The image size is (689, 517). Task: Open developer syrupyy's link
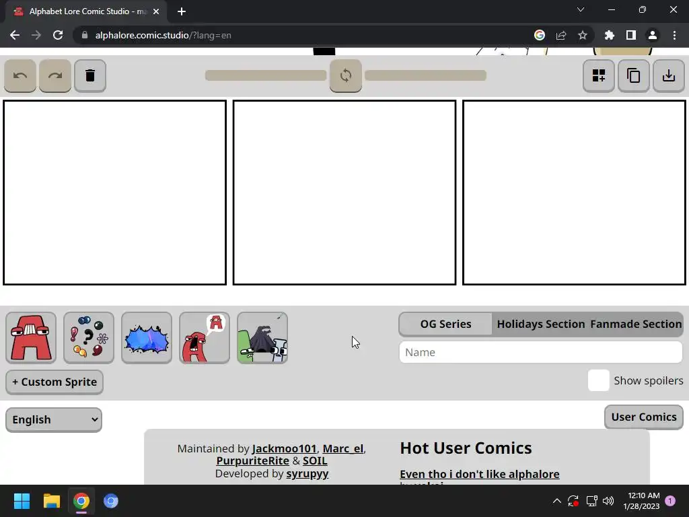coord(307,473)
